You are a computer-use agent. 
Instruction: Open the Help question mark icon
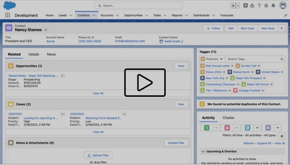click(259, 6)
